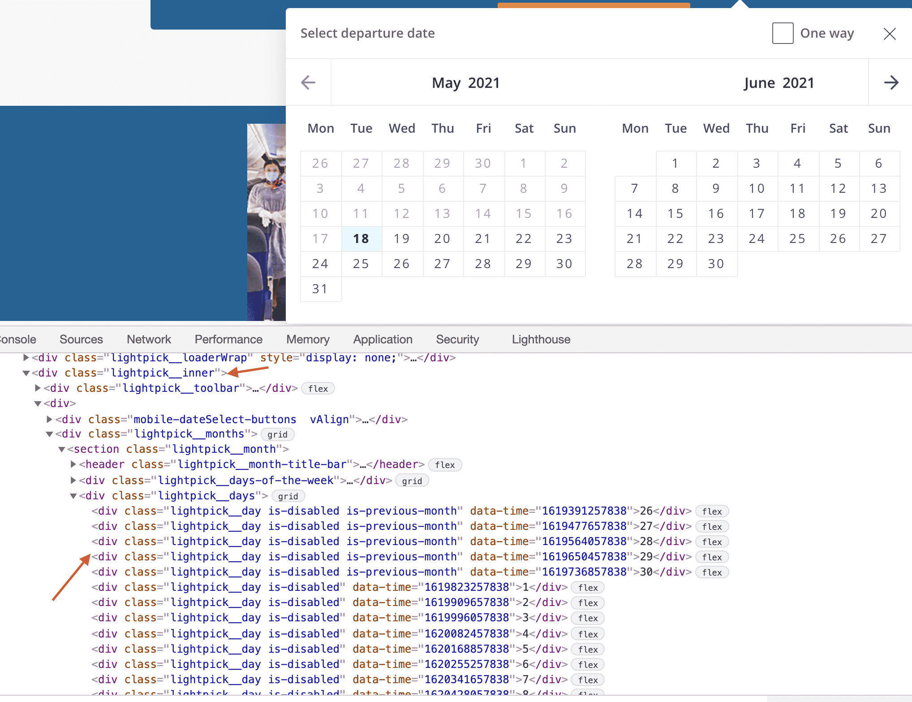Pick June 13 in the calendar
Screen dimensions: 912x702
pyautogui.click(x=879, y=188)
